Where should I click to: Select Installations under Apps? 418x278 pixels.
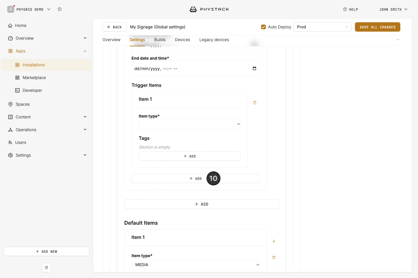[x=46, y=65]
